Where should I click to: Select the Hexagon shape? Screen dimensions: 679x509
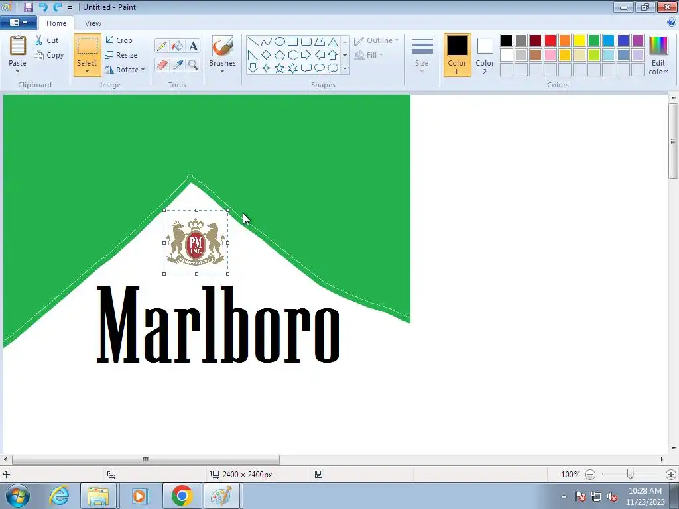tap(292, 55)
